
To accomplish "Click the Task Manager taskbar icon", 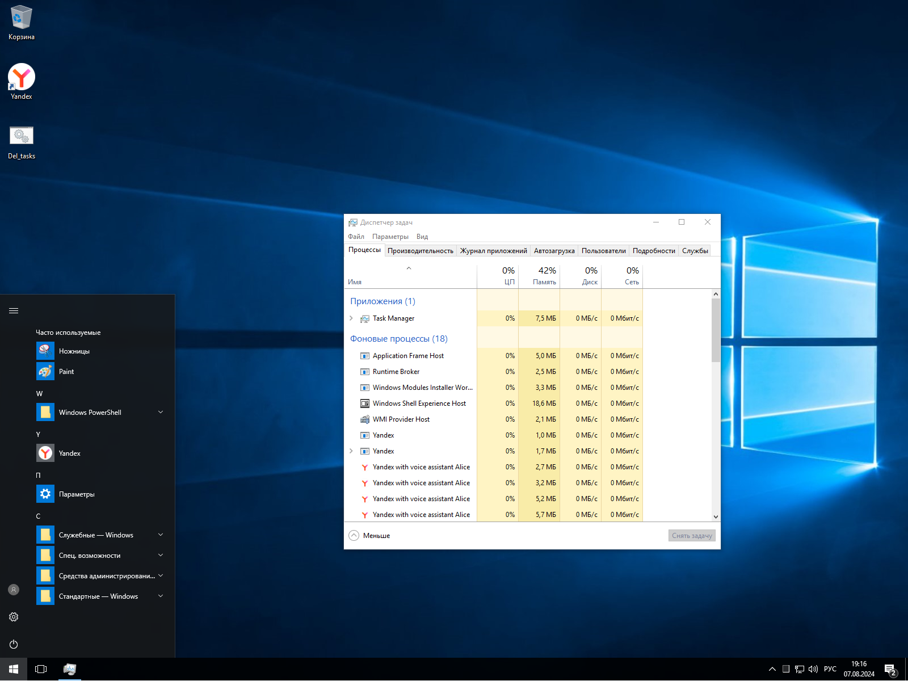I will click(x=70, y=669).
